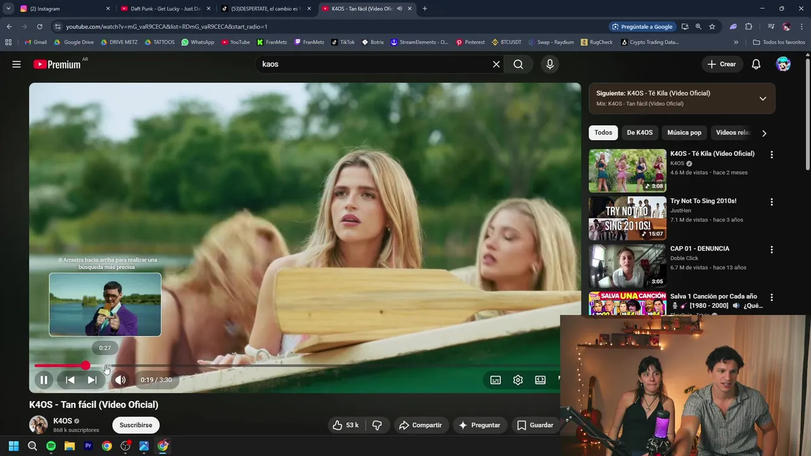Image resolution: width=811 pixels, height=456 pixels.
Task: Open Spotify from the taskbar
Action: [x=51, y=446]
